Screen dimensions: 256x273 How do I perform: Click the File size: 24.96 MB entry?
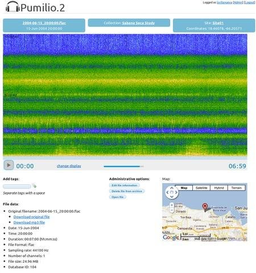click(23, 262)
